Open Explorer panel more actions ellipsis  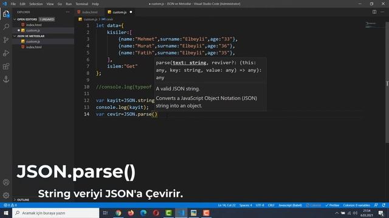[67, 12]
